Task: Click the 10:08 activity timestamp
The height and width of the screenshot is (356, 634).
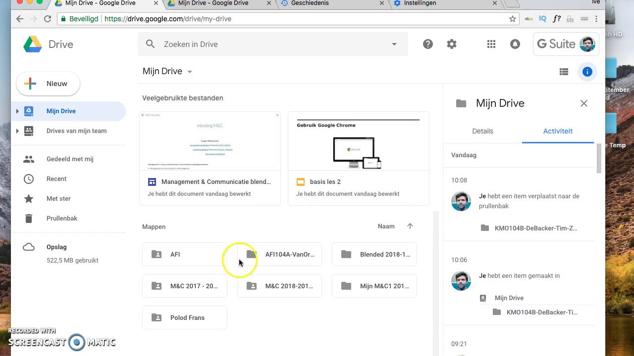Action: pyautogui.click(x=459, y=180)
